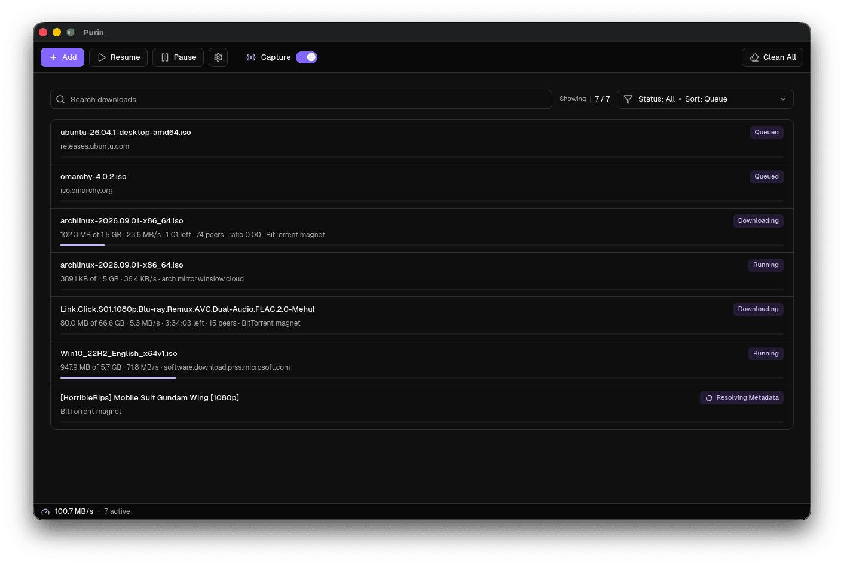Expand the filter dropdown chevron

pos(783,99)
